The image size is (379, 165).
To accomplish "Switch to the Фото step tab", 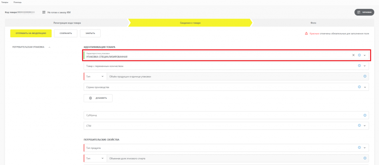I will pos(313,23).
